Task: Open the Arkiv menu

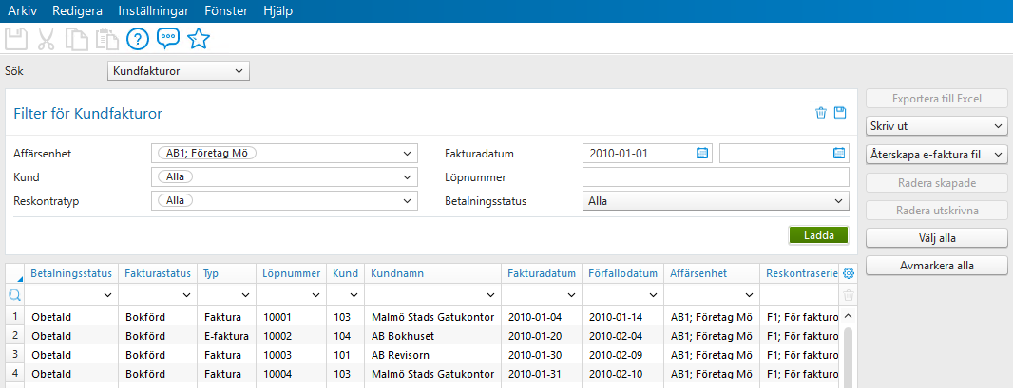Action: coord(22,11)
